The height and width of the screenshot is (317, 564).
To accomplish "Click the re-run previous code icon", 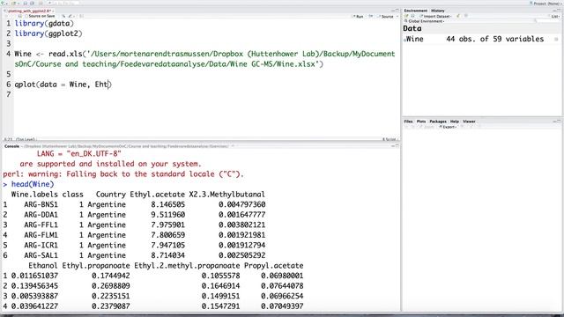I will coord(370,17).
